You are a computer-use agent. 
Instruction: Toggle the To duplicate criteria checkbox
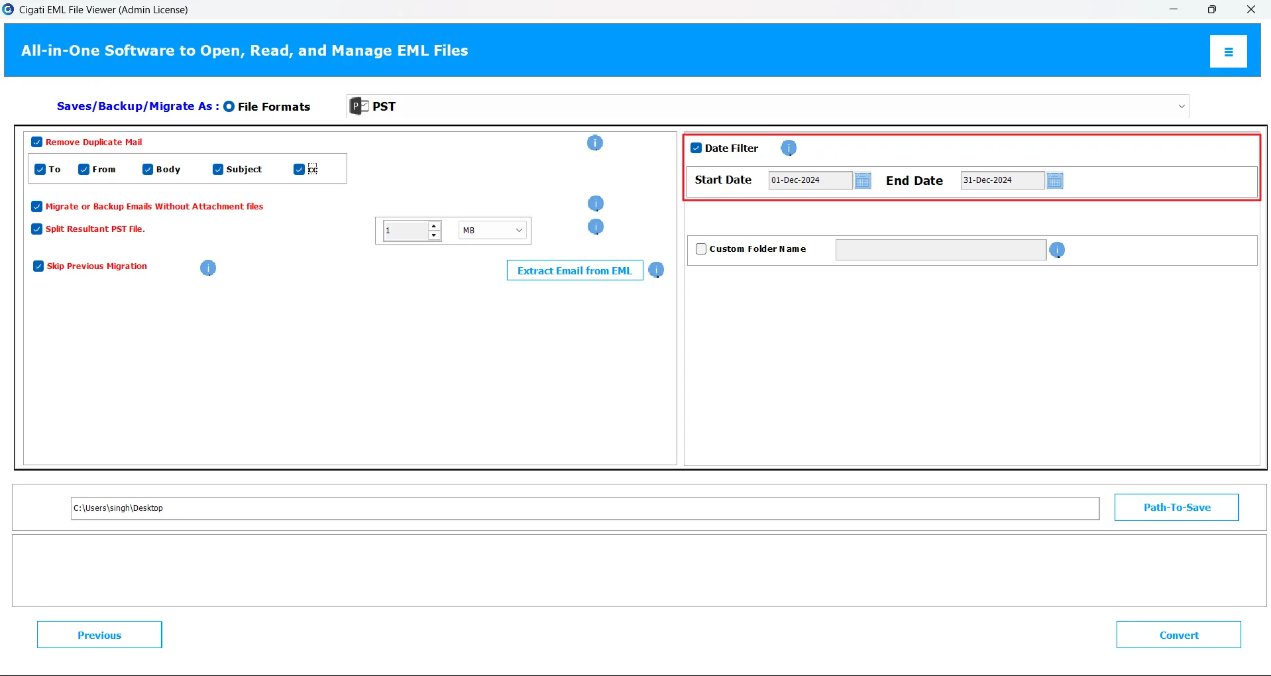(40, 170)
